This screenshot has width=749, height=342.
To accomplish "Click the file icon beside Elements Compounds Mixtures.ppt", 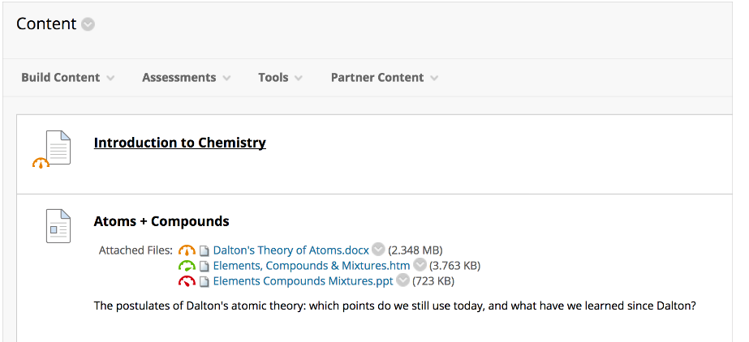I will [204, 281].
